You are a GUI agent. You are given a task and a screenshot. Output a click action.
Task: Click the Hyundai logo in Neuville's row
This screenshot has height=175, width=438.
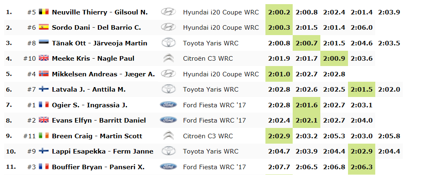168,12
